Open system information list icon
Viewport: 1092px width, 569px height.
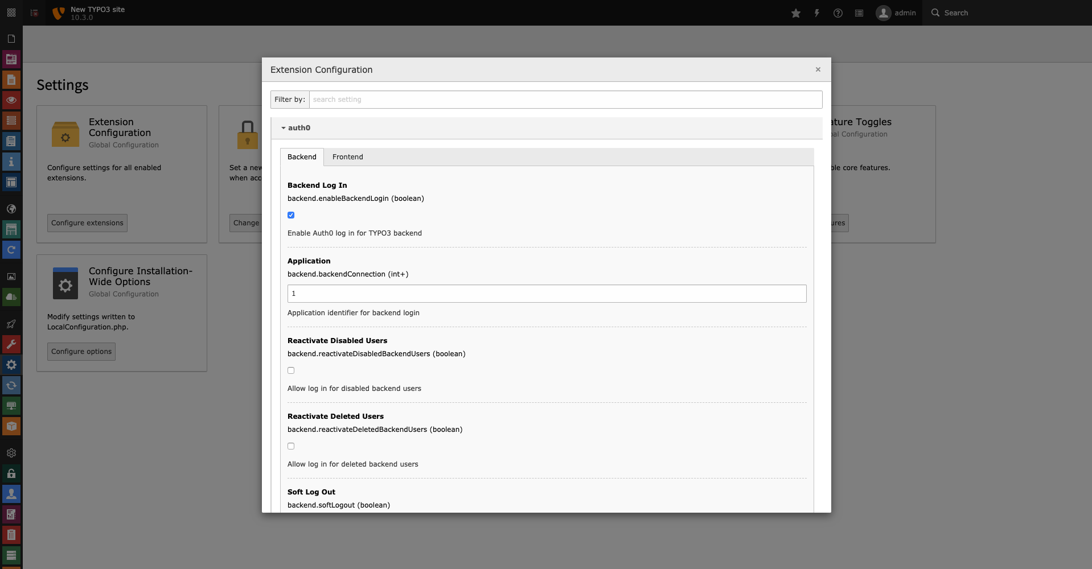(859, 13)
